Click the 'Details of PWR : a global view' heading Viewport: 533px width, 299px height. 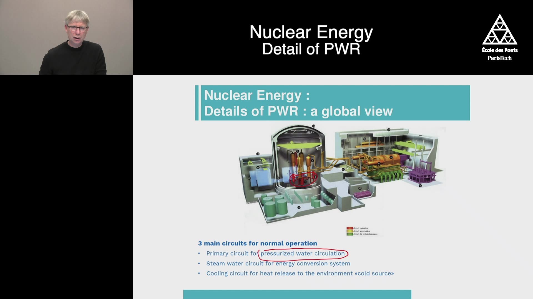coord(298,111)
